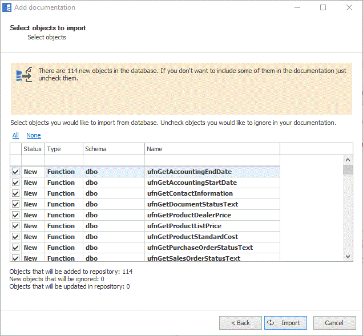
Task: Click the Dataedo app icon in title bar
Action: 7,7
